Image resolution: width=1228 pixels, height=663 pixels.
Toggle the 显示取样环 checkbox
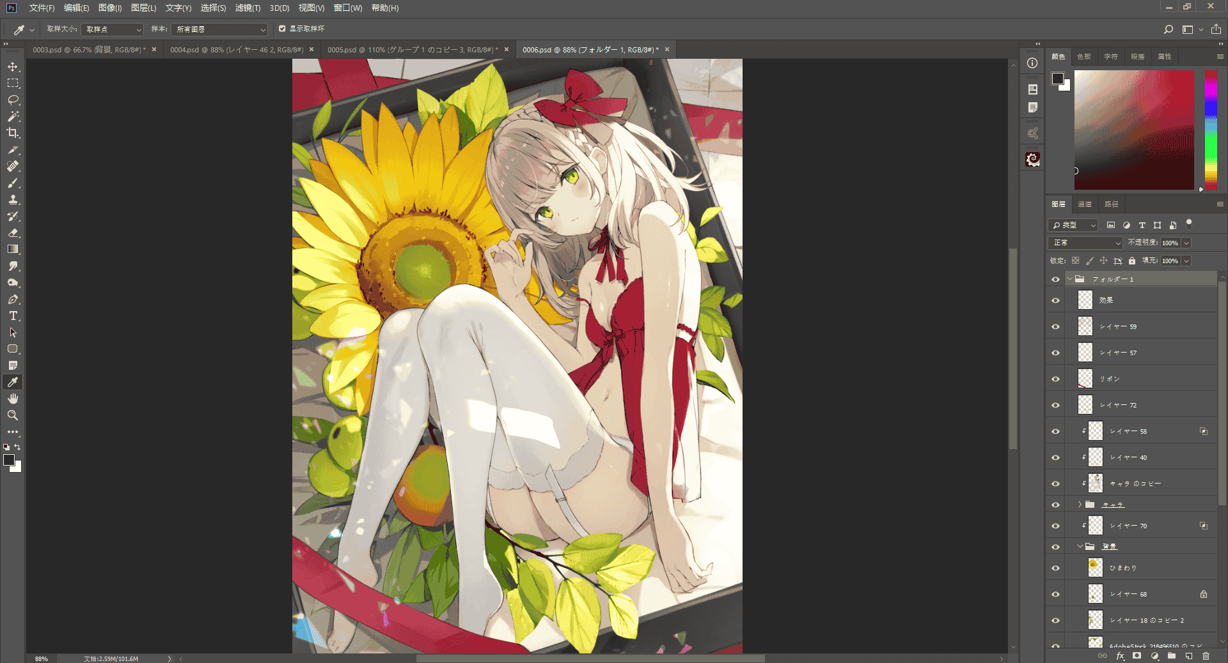282,29
